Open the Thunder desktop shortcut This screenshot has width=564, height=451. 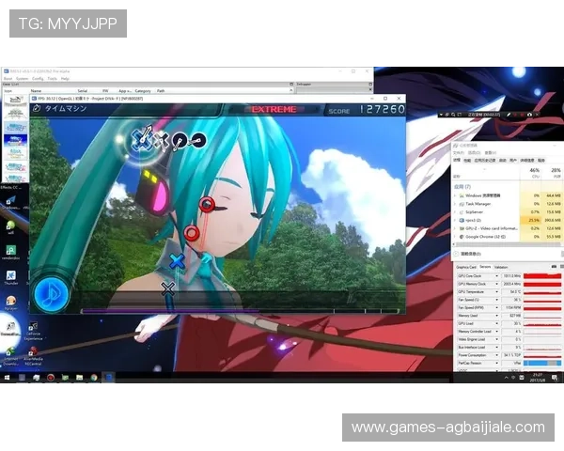point(10,276)
